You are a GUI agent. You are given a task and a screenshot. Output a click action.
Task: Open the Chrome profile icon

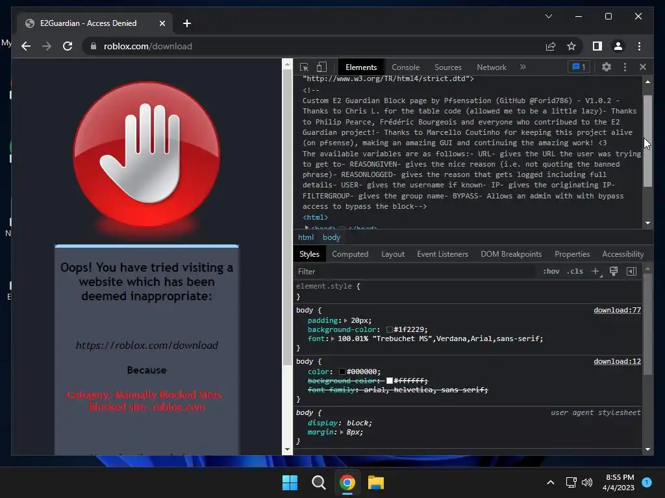point(618,46)
